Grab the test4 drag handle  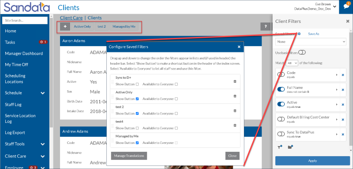point(113,126)
